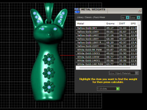Screen dimensions: 147x110
Task: Select the middle flower on the cat pendant
Action: 49,73
